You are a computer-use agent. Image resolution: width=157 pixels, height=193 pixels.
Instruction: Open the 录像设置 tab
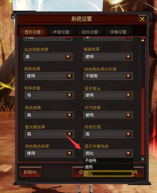(118, 32)
